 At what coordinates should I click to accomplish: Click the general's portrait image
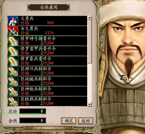coord(122,67)
